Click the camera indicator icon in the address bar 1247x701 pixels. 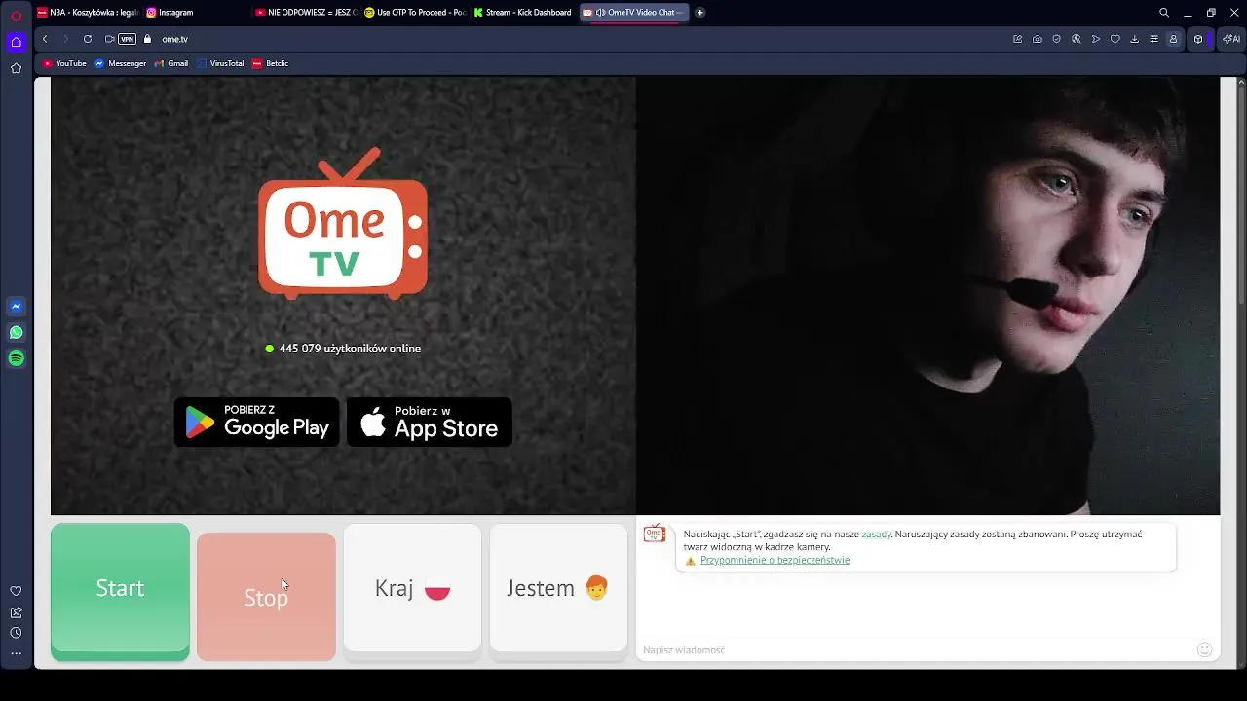tap(110, 39)
